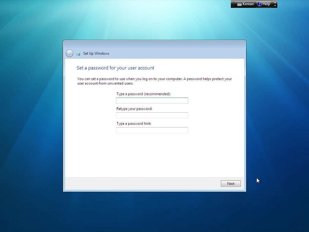Screen dimensions: 309x232
Task: Focus the Type a password field
Action: [x=152, y=101]
